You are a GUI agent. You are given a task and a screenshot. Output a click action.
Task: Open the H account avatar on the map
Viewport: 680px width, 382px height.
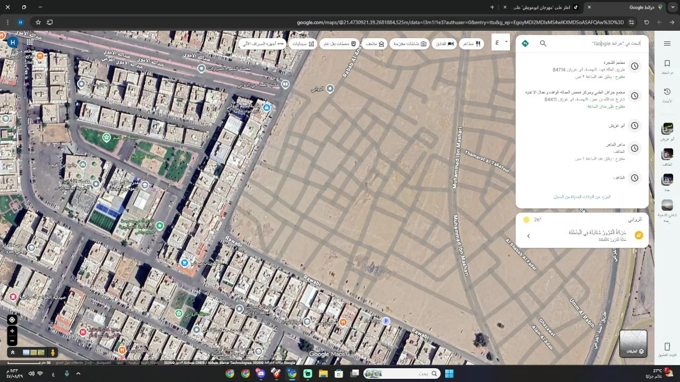tap(13, 42)
